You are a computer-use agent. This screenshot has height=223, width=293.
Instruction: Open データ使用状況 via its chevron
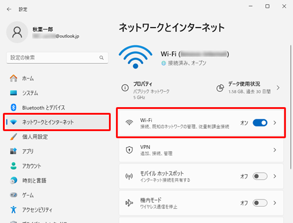click(x=278, y=88)
